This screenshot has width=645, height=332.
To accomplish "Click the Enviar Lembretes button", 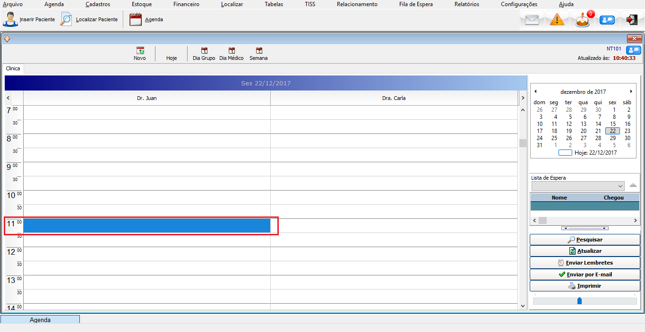I will 585,263.
